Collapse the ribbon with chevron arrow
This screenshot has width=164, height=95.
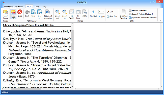click(x=160, y=21)
